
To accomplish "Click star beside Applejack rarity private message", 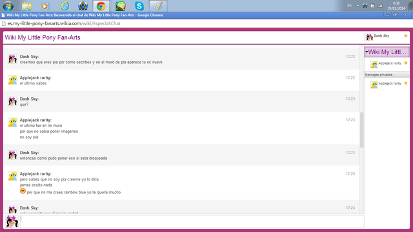I will click(x=406, y=83).
